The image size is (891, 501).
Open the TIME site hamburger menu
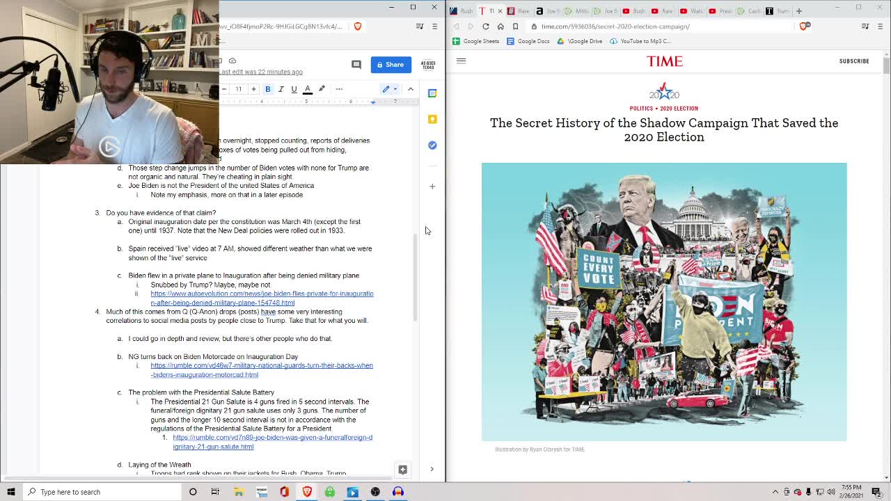461,61
